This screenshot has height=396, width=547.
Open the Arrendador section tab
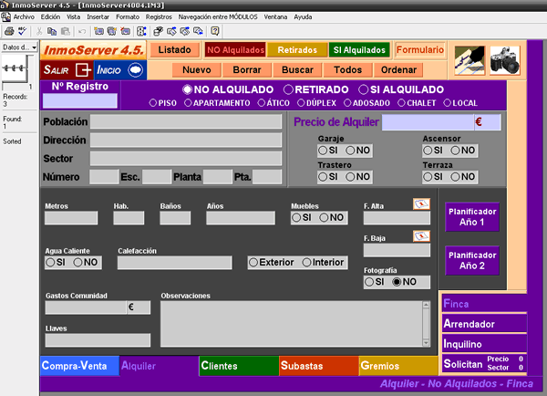(x=484, y=324)
